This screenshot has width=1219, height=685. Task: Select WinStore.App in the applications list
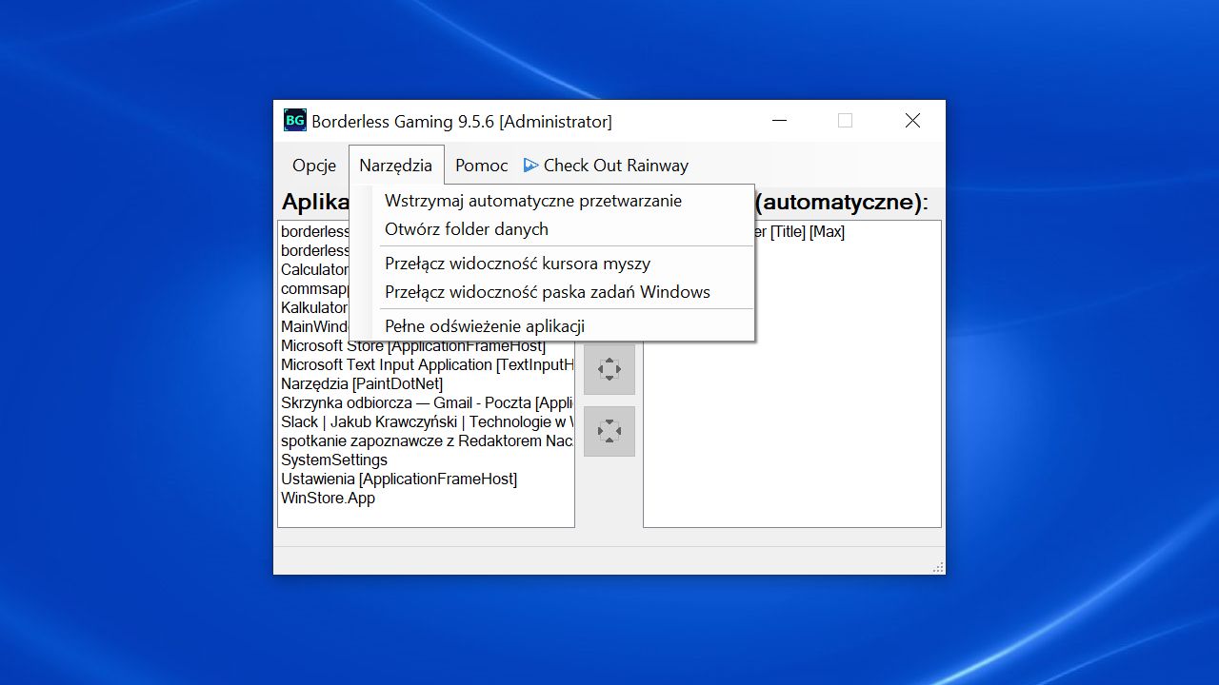click(426, 498)
